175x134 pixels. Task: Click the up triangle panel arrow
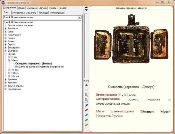(x=86, y=7)
